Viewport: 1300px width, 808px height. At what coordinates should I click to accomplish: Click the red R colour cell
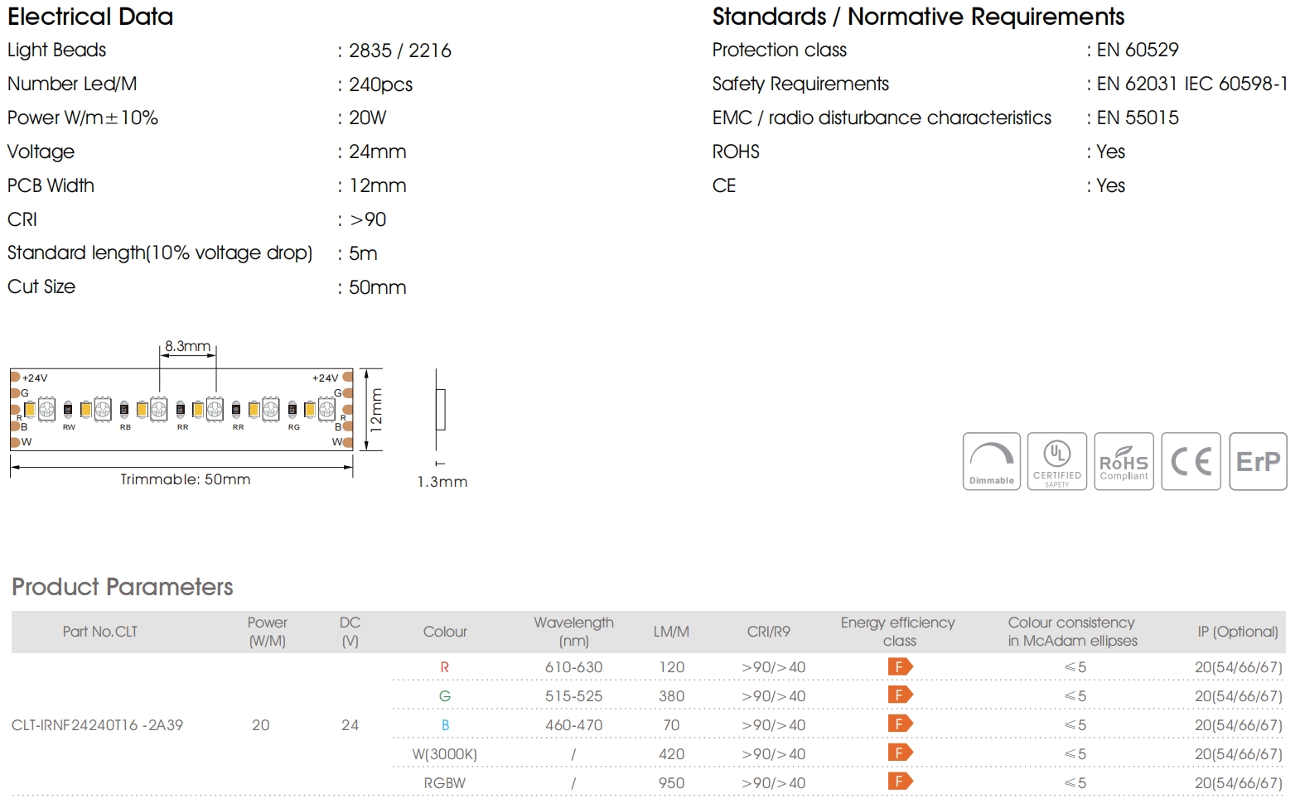445,667
